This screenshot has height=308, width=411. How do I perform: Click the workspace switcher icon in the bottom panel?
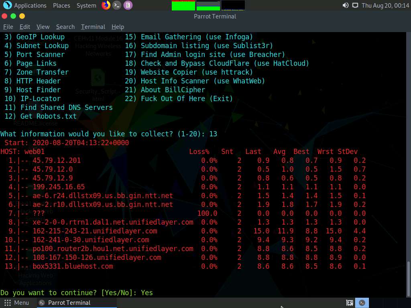(x=350, y=303)
